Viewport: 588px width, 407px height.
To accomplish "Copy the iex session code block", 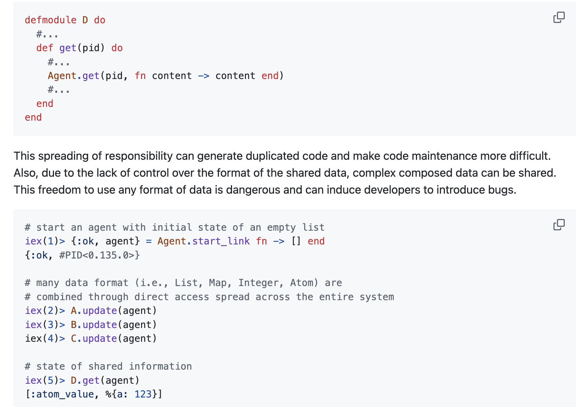I will 559,225.
